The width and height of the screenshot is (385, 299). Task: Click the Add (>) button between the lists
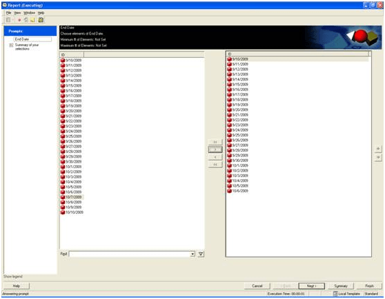(215, 149)
